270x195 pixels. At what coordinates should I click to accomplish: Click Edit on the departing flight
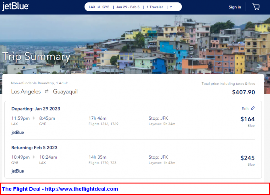coord(245,109)
